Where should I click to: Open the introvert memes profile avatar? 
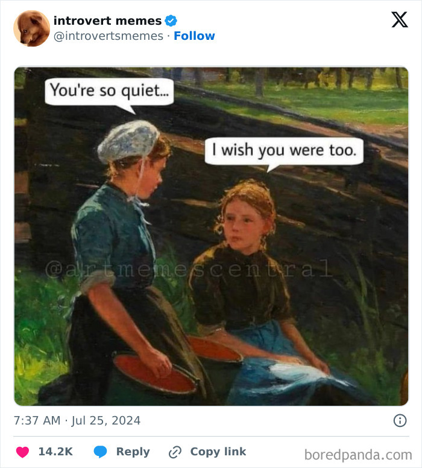pos(31,28)
